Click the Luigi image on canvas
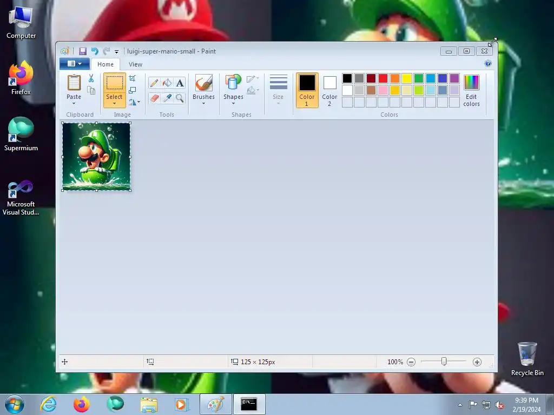Viewport: 554px width, 415px height. click(96, 157)
